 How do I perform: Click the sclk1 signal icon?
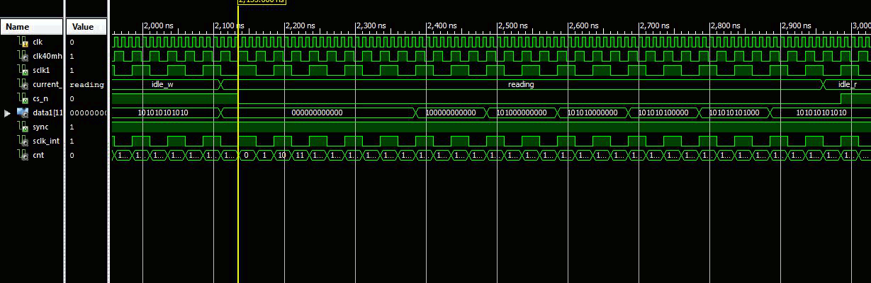pyautogui.click(x=23, y=71)
